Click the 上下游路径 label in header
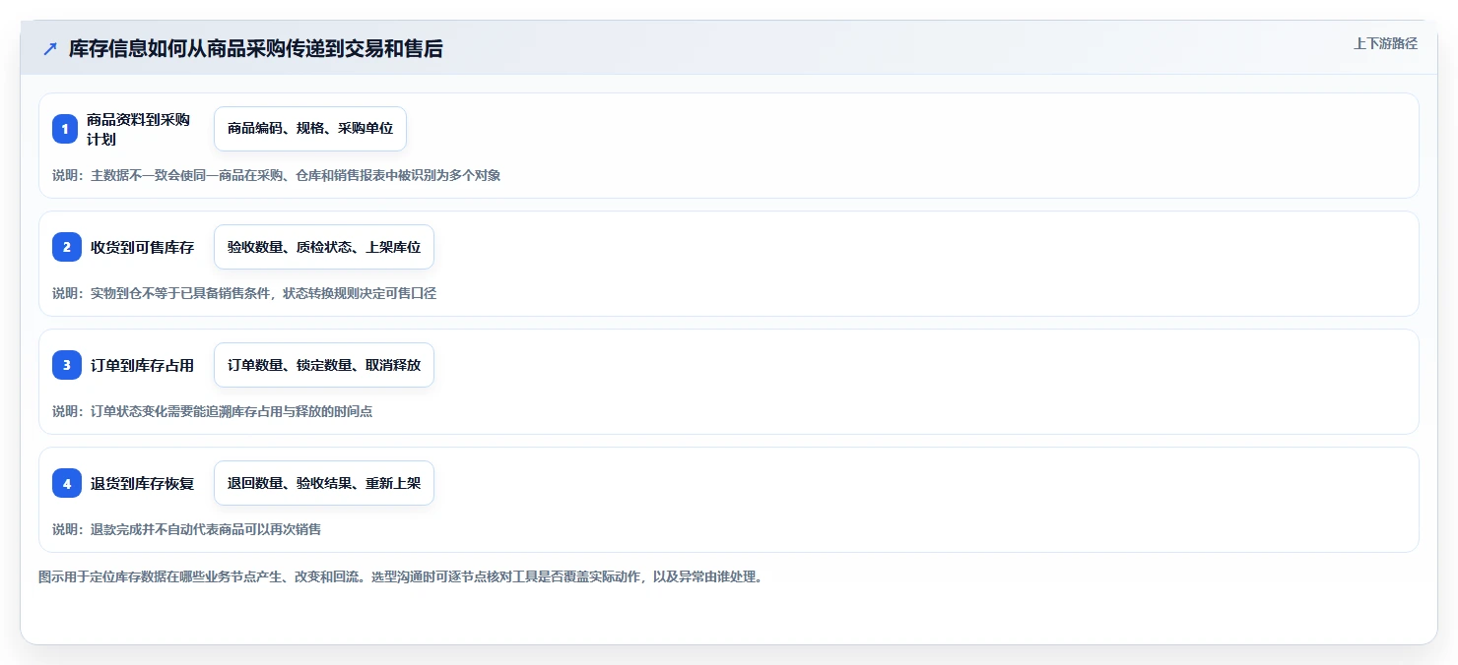 (x=1385, y=43)
